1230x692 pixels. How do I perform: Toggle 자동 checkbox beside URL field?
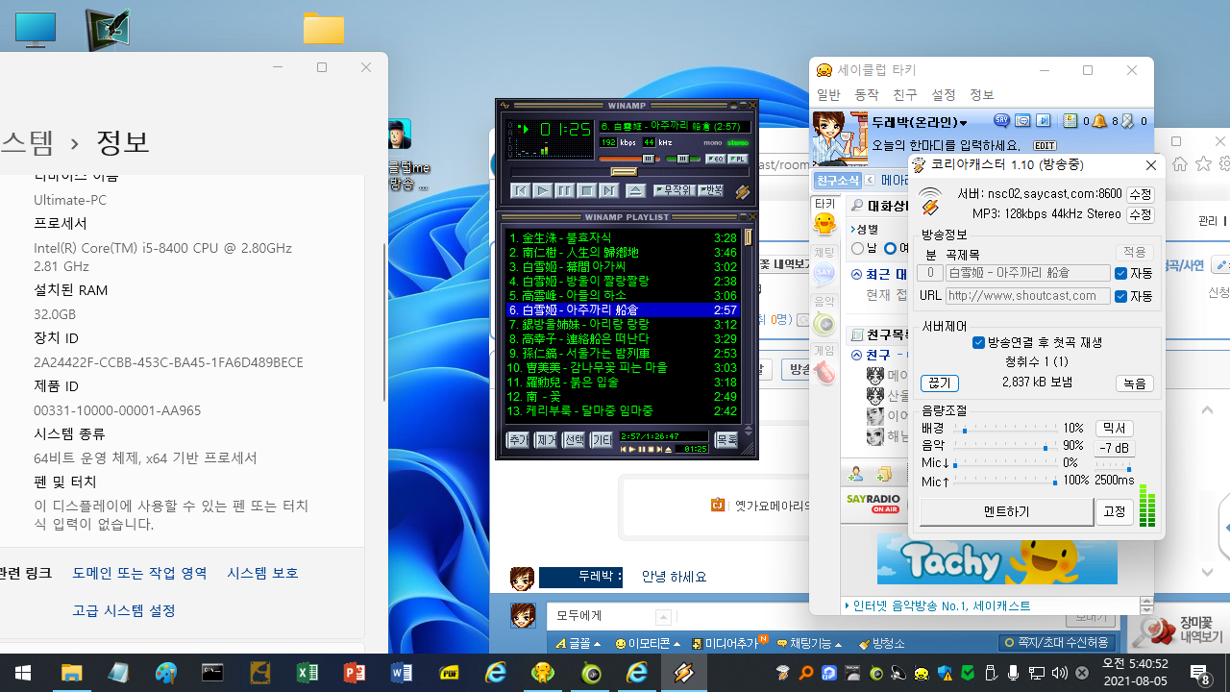pos(1120,296)
